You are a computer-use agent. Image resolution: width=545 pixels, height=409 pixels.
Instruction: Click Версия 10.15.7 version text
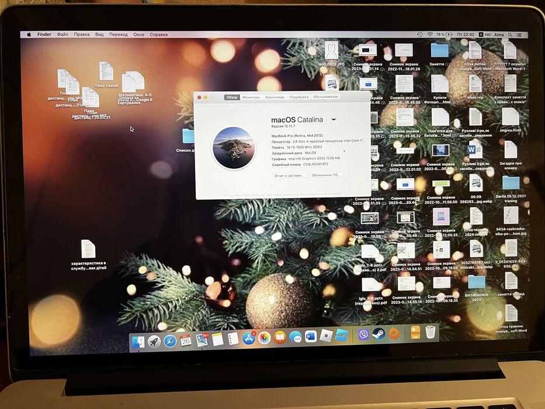[283, 126]
